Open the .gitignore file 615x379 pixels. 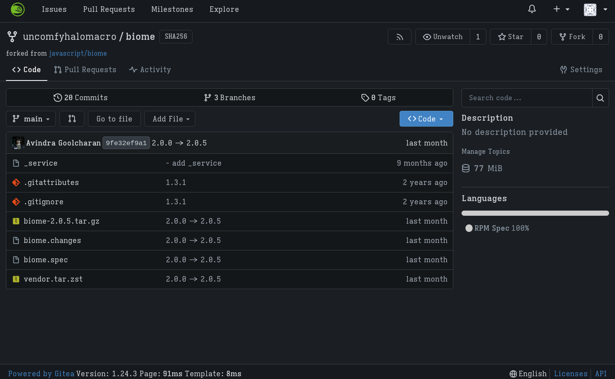click(43, 202)
